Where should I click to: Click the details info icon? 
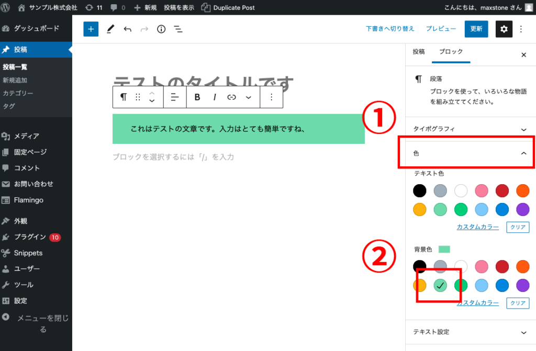(161, 29)
